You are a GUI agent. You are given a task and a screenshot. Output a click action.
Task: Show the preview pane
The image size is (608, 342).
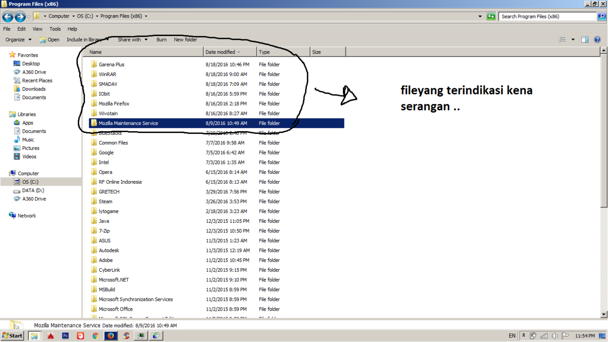pos(585,39)
